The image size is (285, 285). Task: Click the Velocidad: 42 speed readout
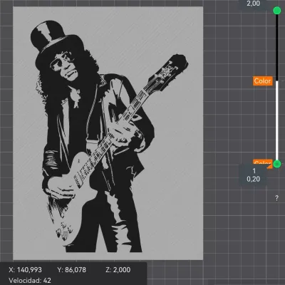(30, 281)
